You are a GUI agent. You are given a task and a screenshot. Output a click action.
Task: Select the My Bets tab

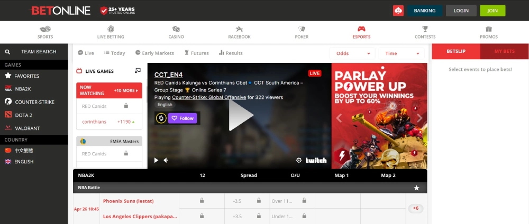(x=505, y=51)
